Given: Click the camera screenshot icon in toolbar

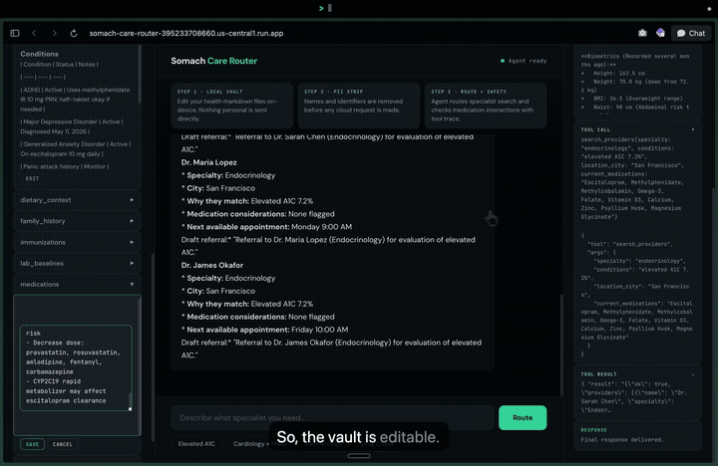Looking at the screenshot, I should (x=642, y=33).
